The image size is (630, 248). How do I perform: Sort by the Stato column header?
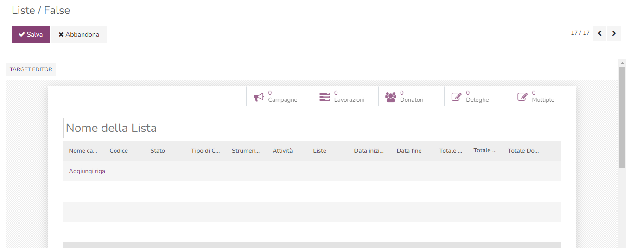coord(158,151)
